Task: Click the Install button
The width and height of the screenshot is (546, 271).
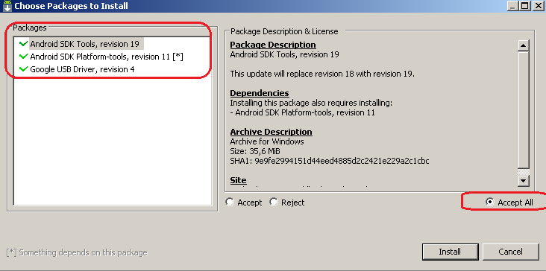Action: [450, 252]
